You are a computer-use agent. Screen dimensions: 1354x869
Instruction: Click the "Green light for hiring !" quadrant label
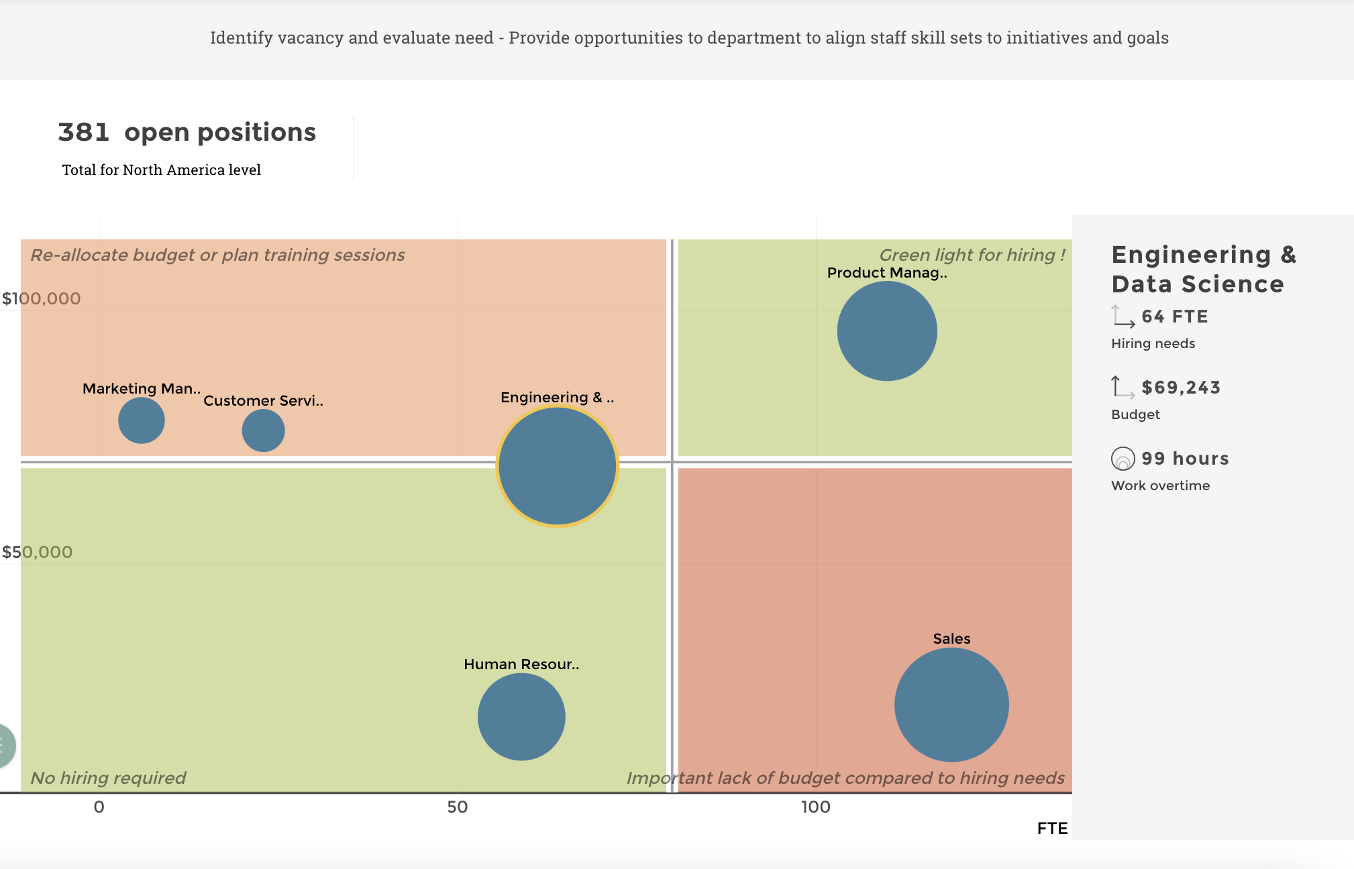[972, 255]
